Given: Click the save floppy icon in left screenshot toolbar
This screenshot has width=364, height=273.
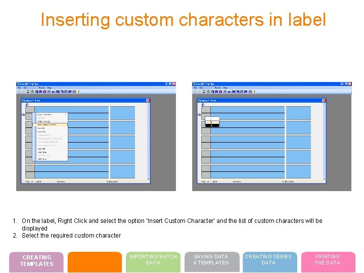Looking at the screenshot, I should pos(28,92).
